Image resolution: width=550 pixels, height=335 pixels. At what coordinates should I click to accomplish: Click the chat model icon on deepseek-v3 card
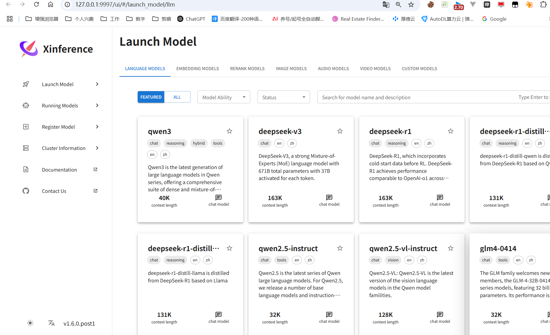tap(329, 198)
